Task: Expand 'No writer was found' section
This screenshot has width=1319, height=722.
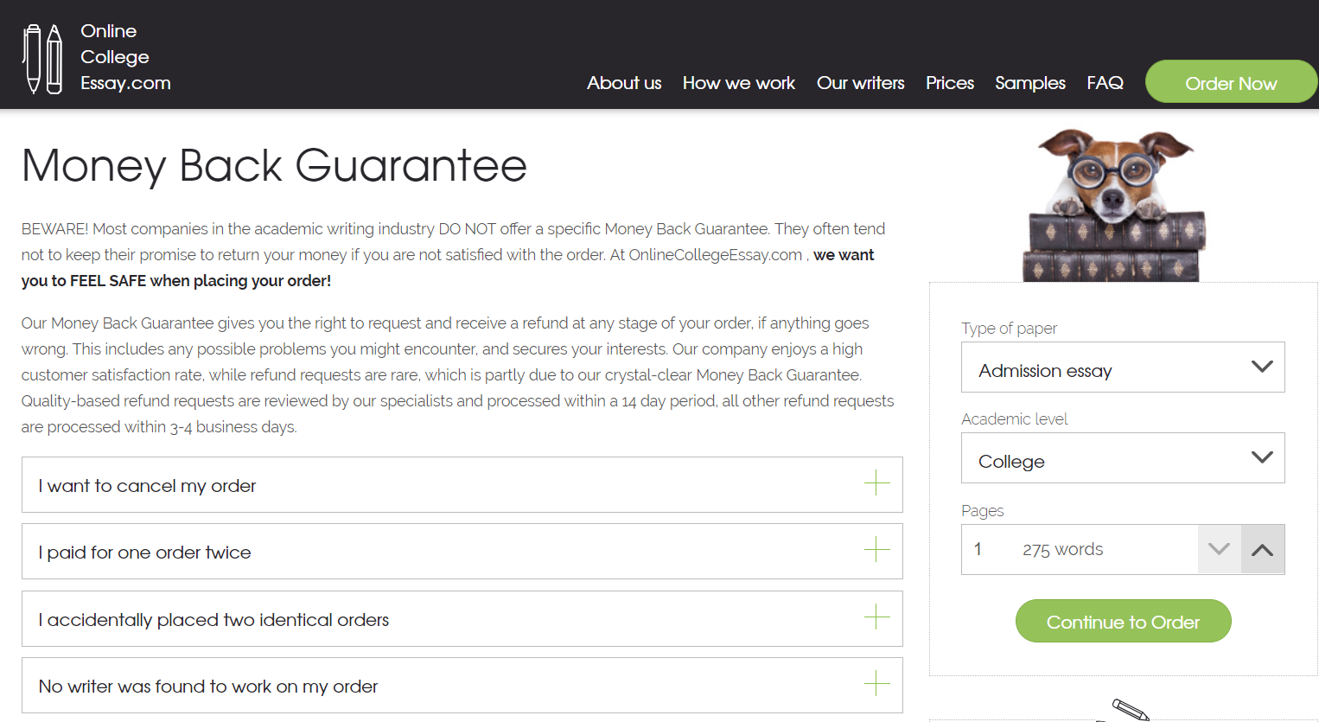Action: point(462,686)
